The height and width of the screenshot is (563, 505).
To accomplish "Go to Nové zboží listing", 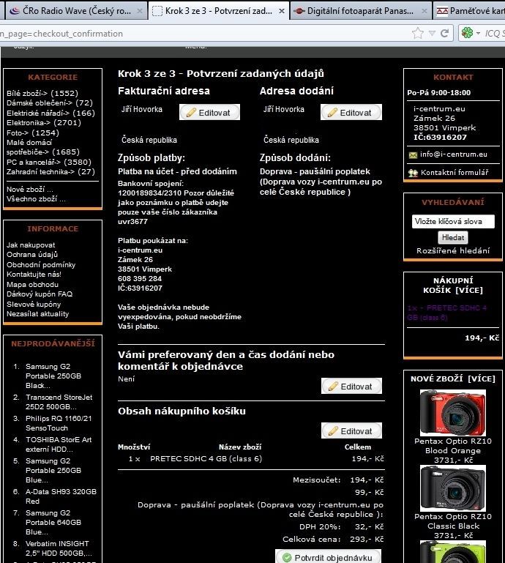I will pyautogui.click(x=29, y=189).
